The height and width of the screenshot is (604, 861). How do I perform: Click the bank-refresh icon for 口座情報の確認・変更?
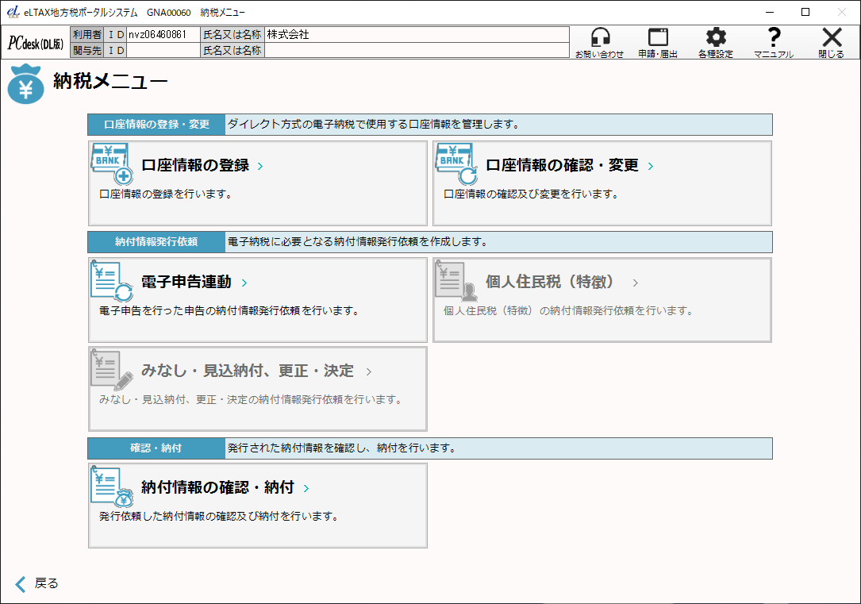click(456, 164)
